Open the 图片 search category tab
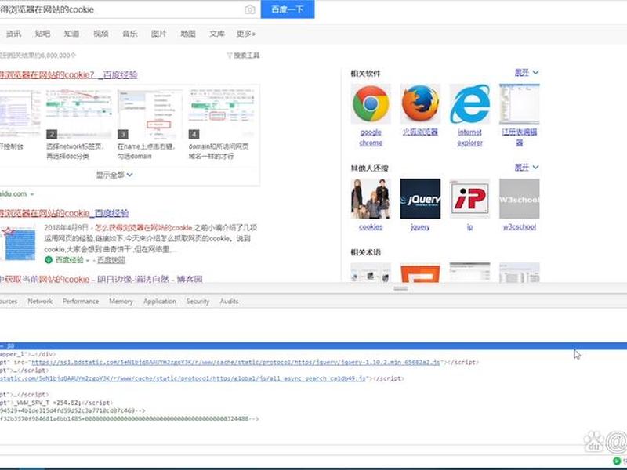 coord(159,34)
